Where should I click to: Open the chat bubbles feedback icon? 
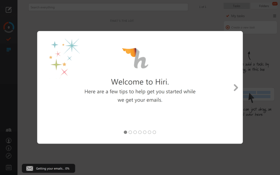point(9,130)
